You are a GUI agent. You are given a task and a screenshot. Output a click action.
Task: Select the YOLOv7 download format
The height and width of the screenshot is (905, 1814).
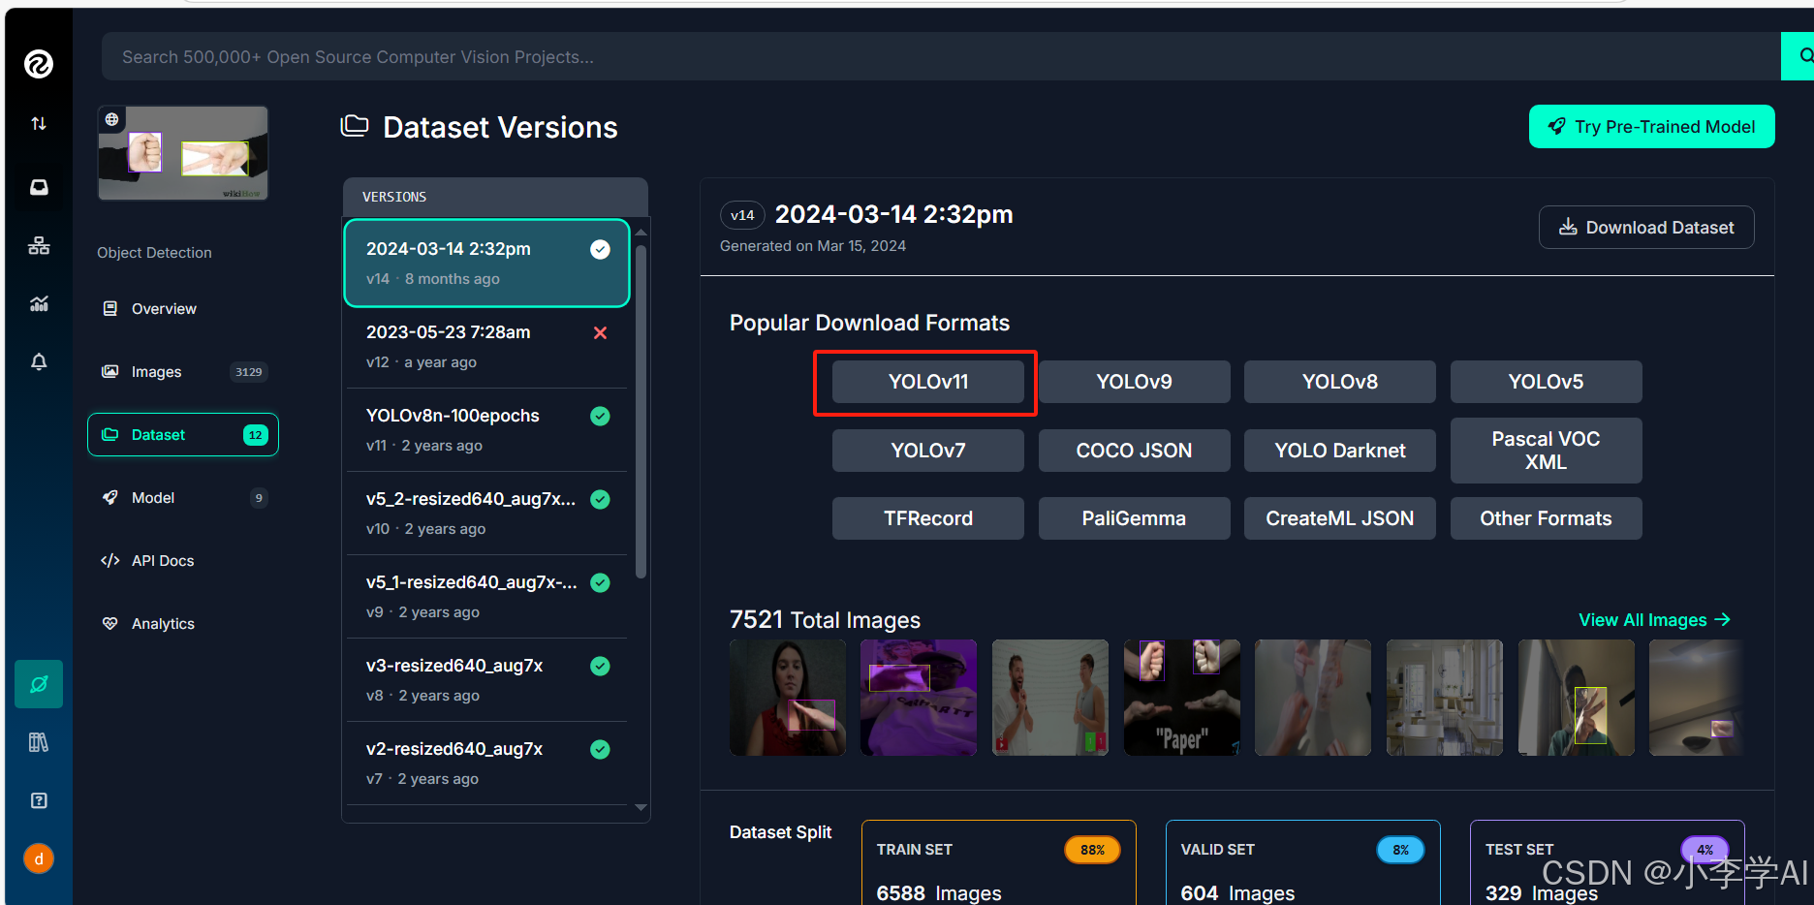tap(928, 451)
